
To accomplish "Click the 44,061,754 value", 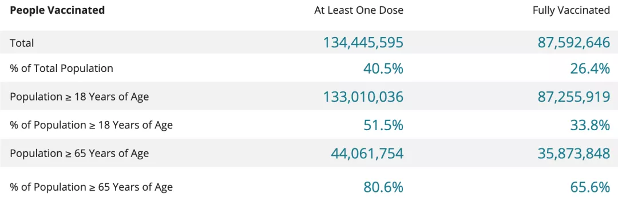I will (367, 154).
